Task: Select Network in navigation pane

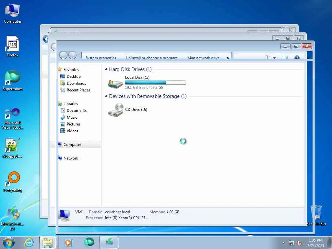Action: point(71,158)
